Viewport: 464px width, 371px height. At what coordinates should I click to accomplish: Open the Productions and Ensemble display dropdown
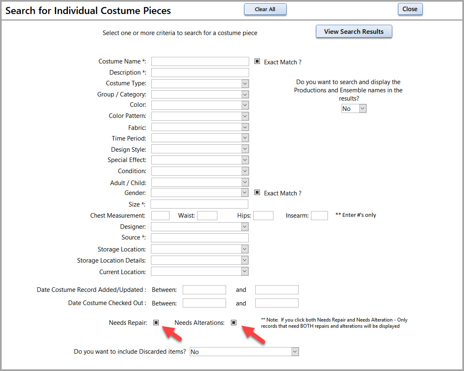pos(363,108)
